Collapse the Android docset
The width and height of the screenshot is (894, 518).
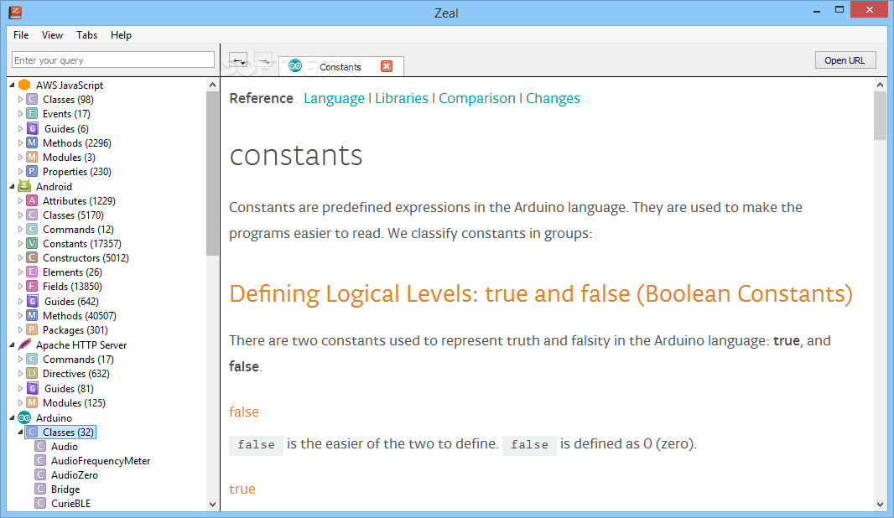pos(12,186)
